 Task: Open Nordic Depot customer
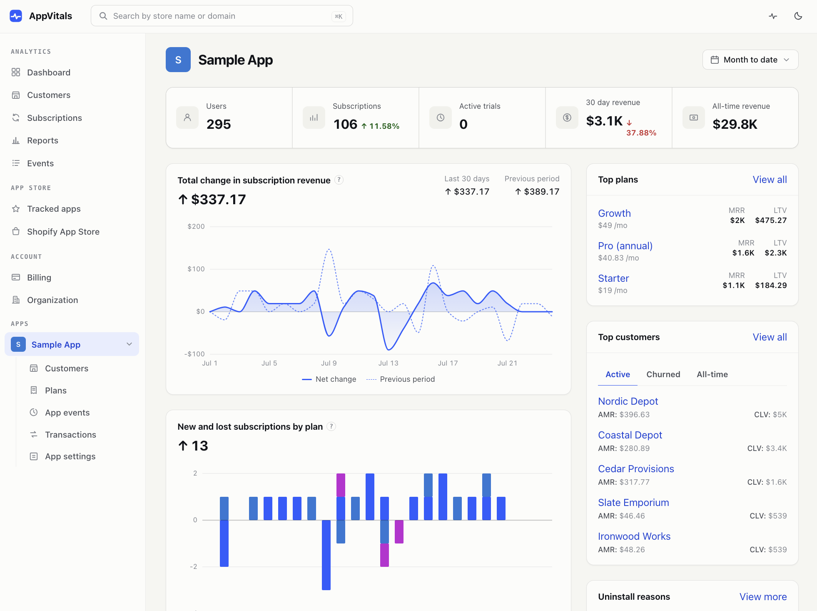pos(628,401)
